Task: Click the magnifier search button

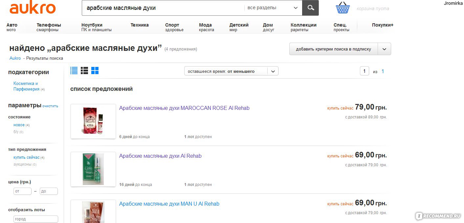Action: click(x=310, y=8)
